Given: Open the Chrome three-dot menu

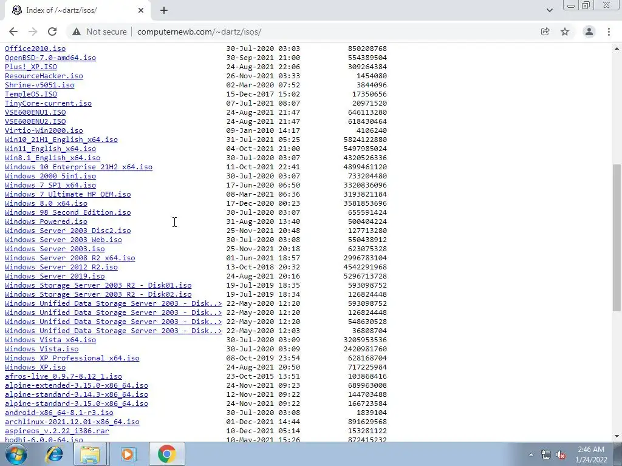Looking at the screenshot, I should coord(609,32).
